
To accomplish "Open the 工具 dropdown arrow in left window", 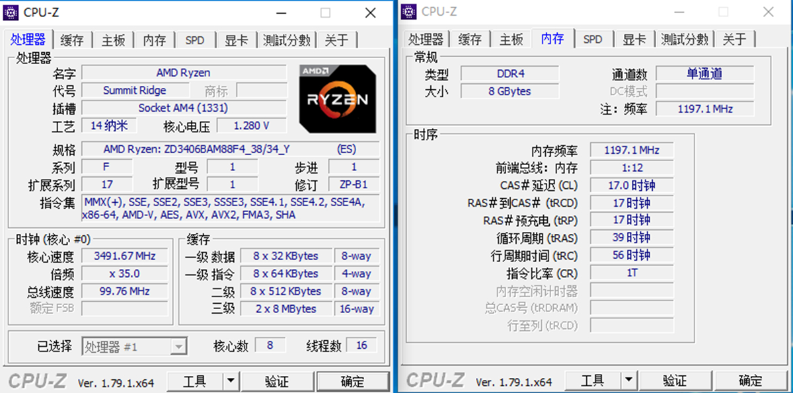I will 230,381.
